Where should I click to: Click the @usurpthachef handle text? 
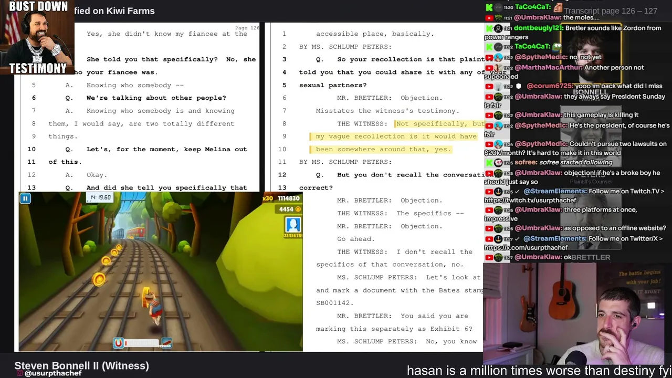(x=53, y=373)
